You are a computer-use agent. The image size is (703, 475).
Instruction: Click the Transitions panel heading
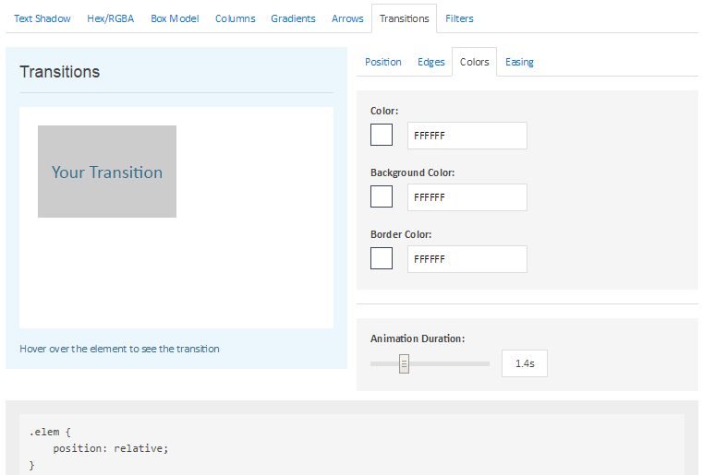click(x=60, y=72)
